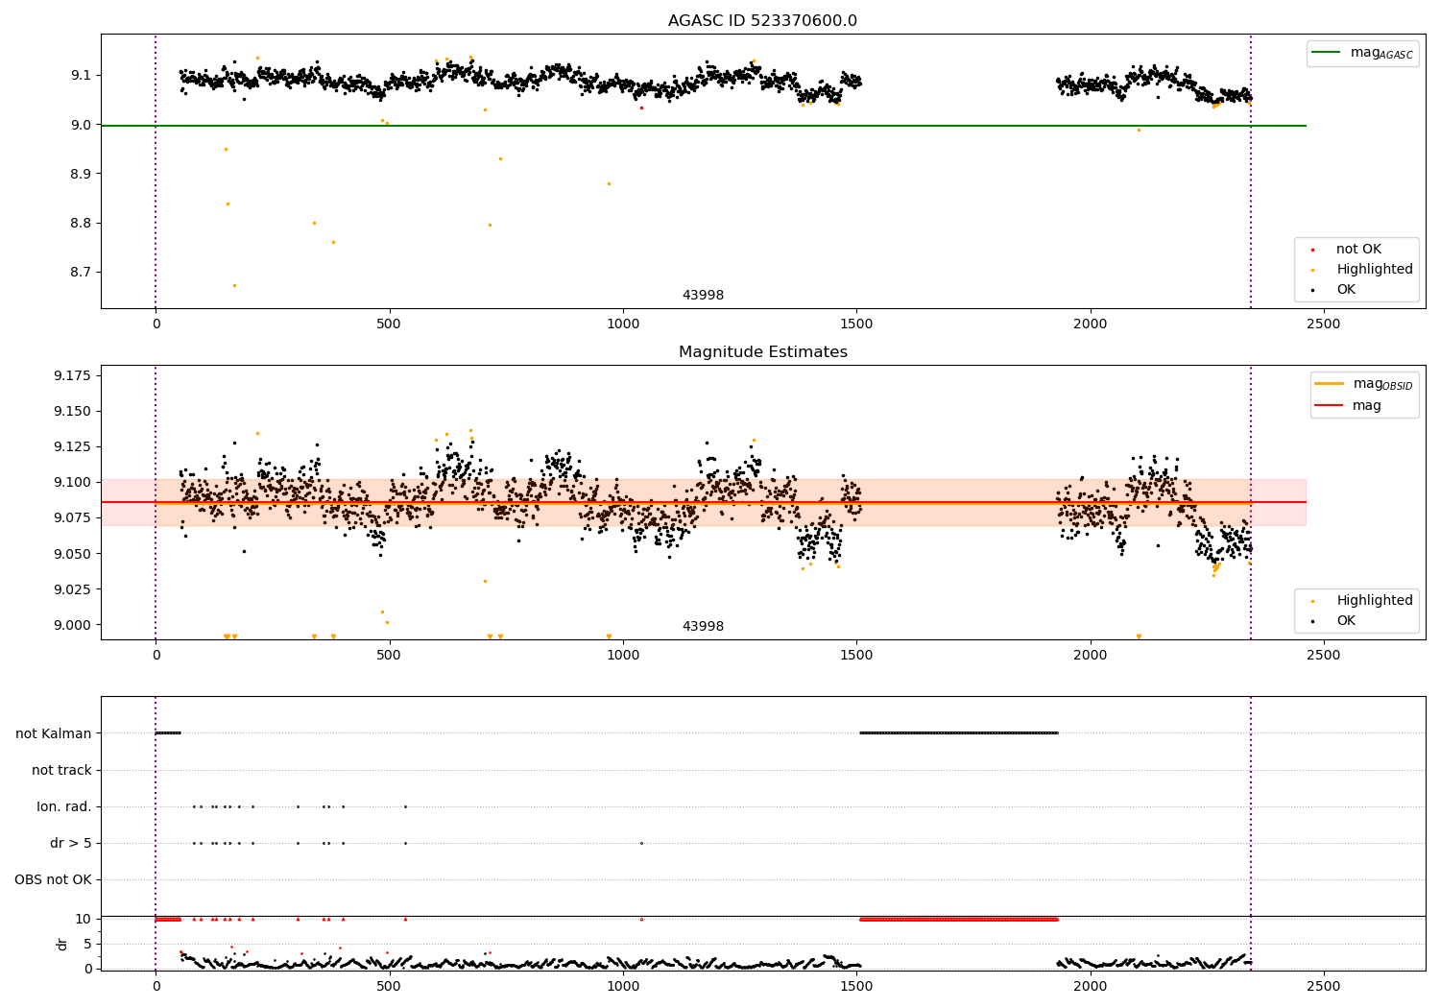This screenshot has height=1008, width=1440.
Task: Click the rotated 'dr' y-axis label
Action: click(x=62, y=944)
